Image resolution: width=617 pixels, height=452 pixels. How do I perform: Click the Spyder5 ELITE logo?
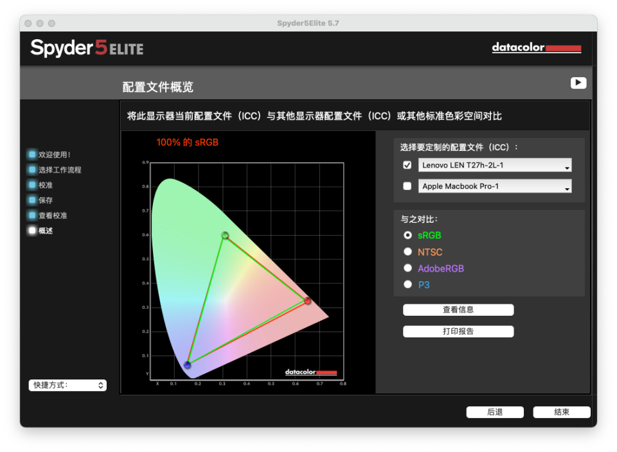[87, 48]
